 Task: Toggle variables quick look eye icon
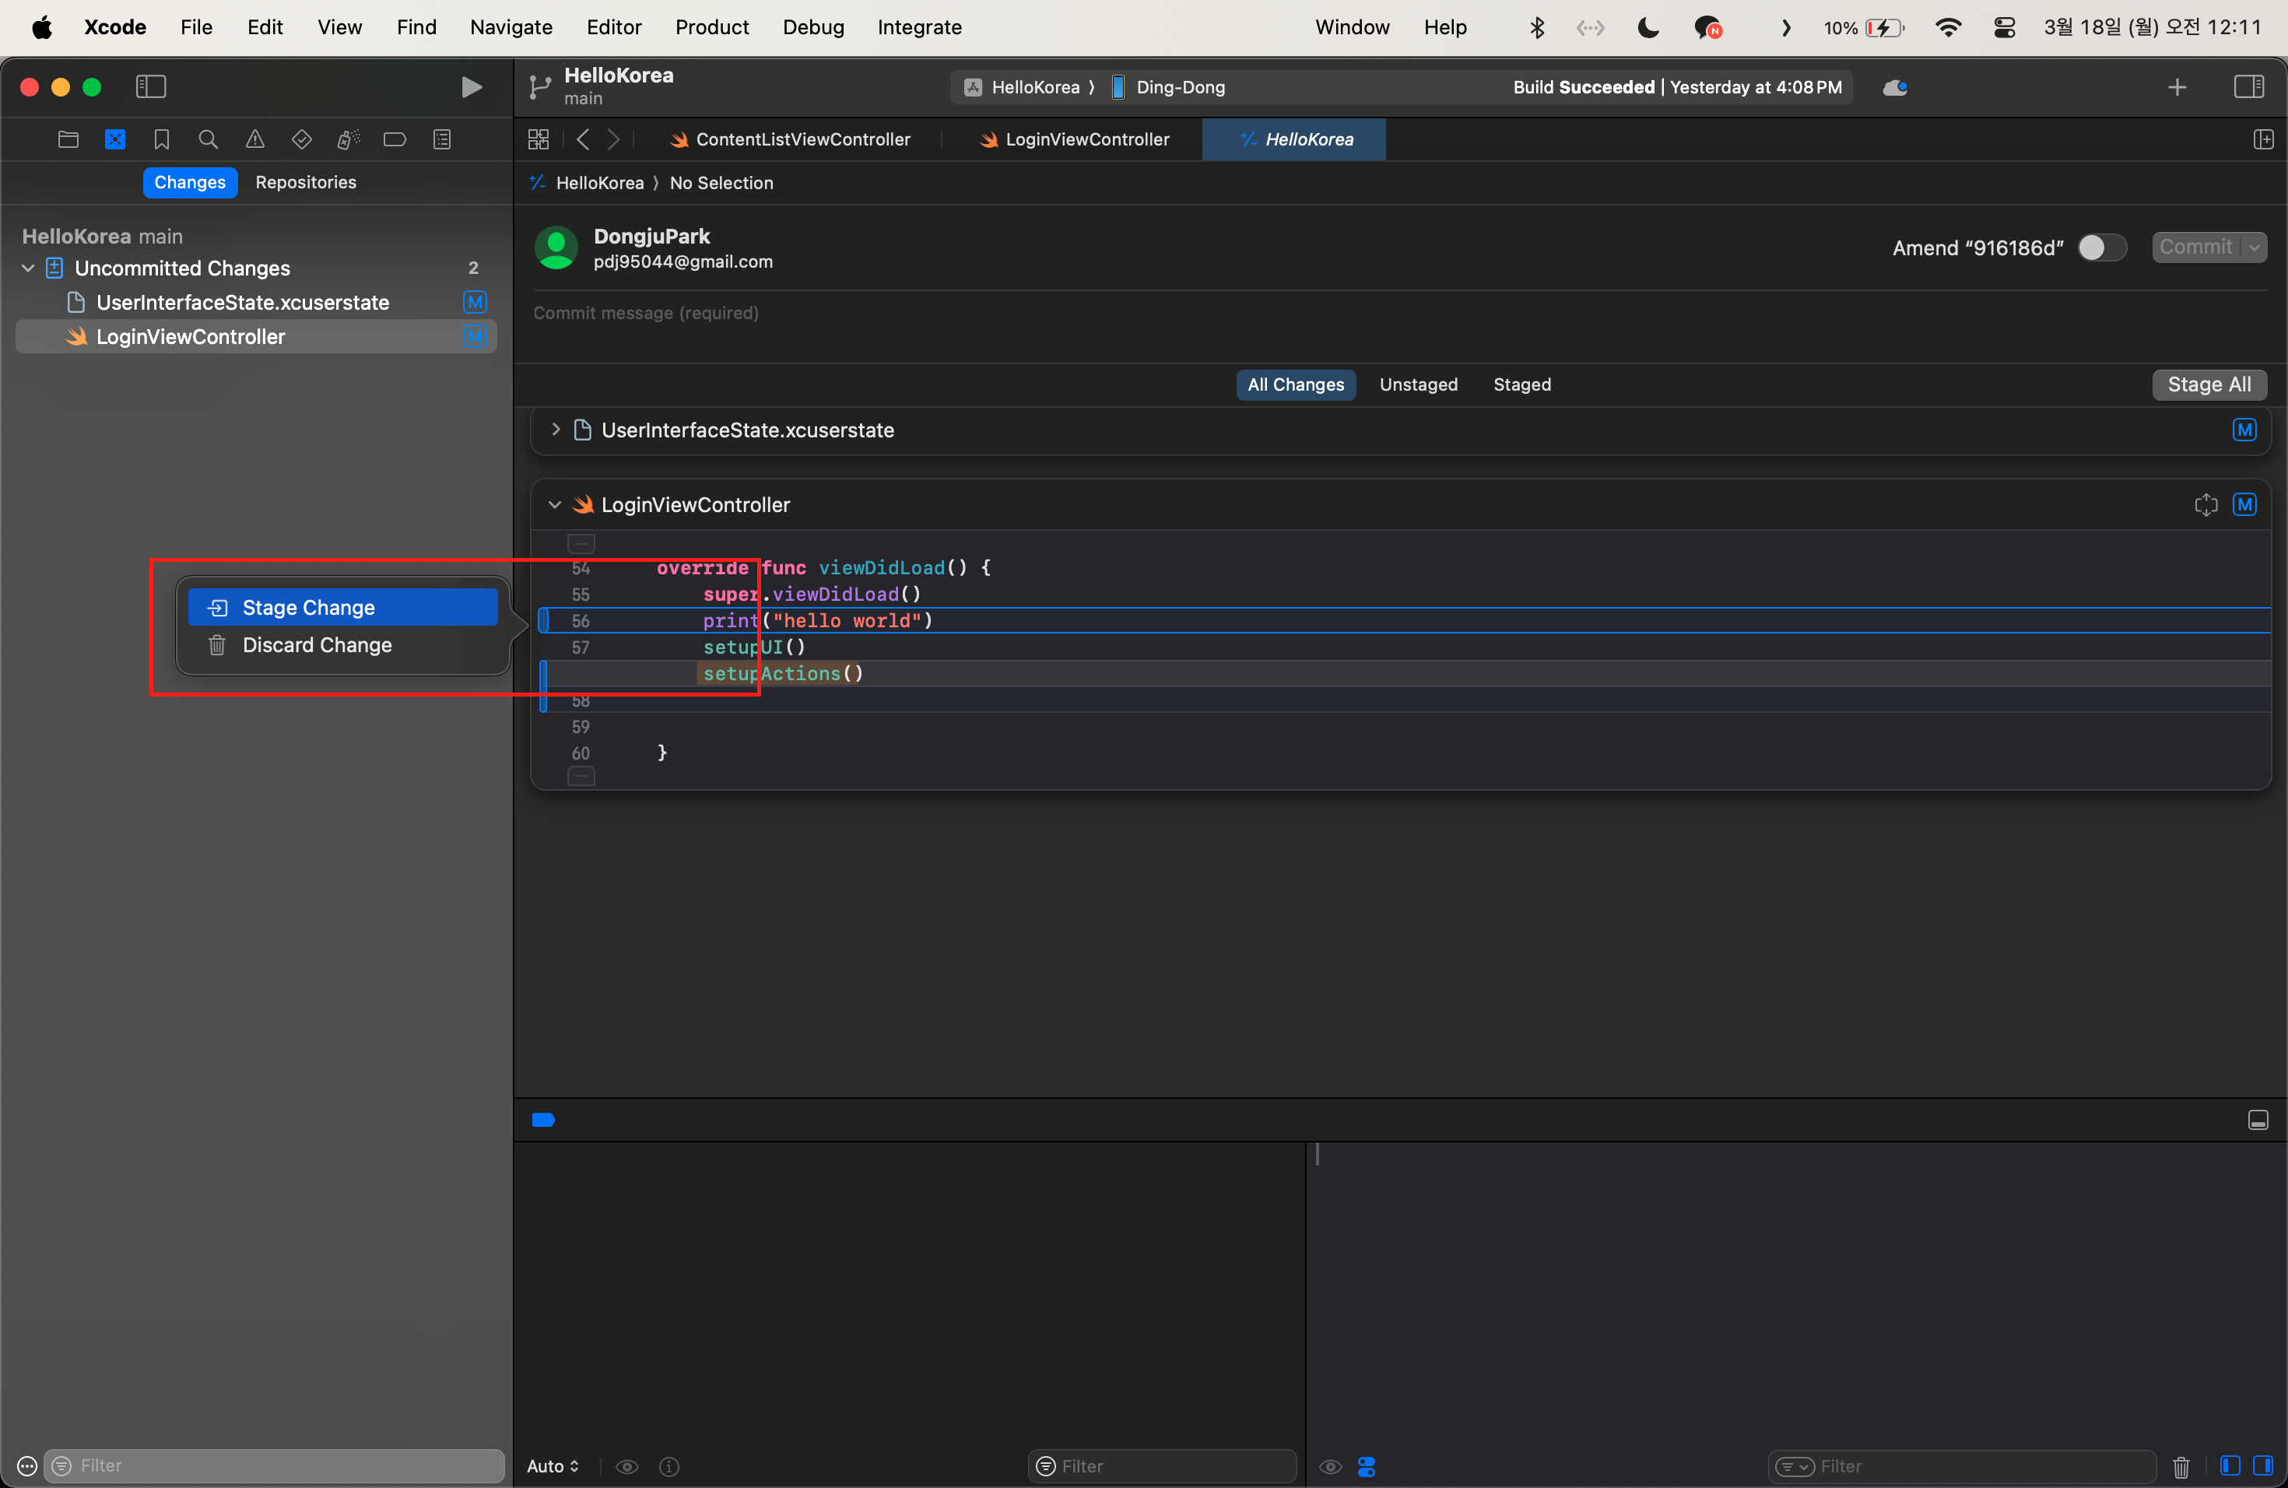(626, 1467)
